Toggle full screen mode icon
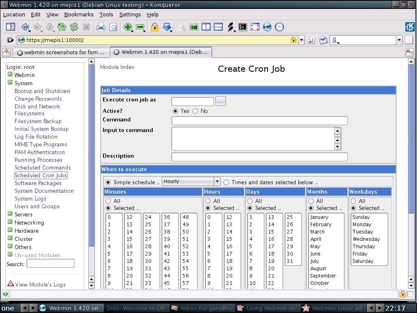This screenshot has width=417, height=313. click(x=255, y=27)
